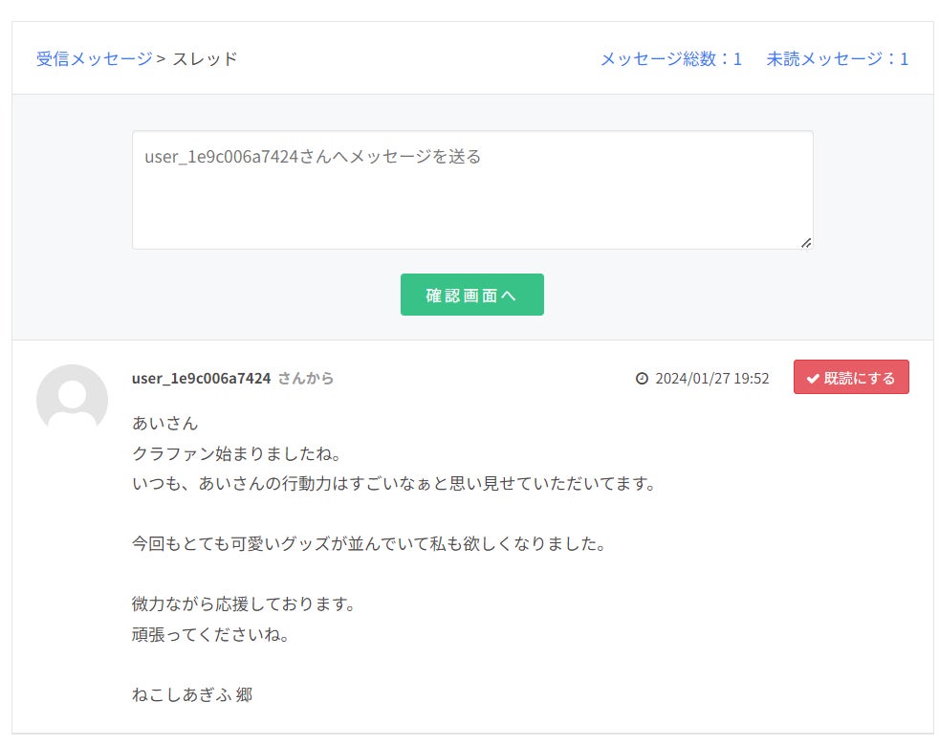Image resolution: width=939 pixels, height=746 pixels.
Task: Focus the message textarea for user_1e9c006a7424
Action: [471, 190]
